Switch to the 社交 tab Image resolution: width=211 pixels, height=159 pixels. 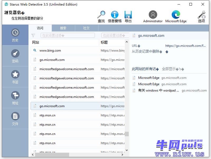(87, 28)
